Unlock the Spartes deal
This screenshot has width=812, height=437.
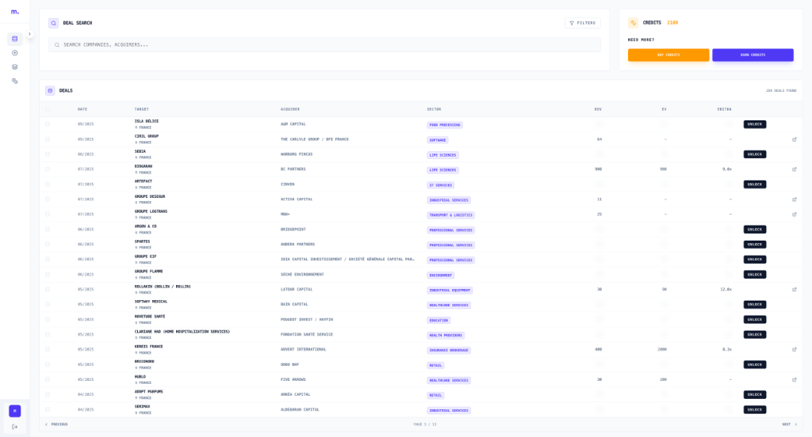(x=755, y=244)
